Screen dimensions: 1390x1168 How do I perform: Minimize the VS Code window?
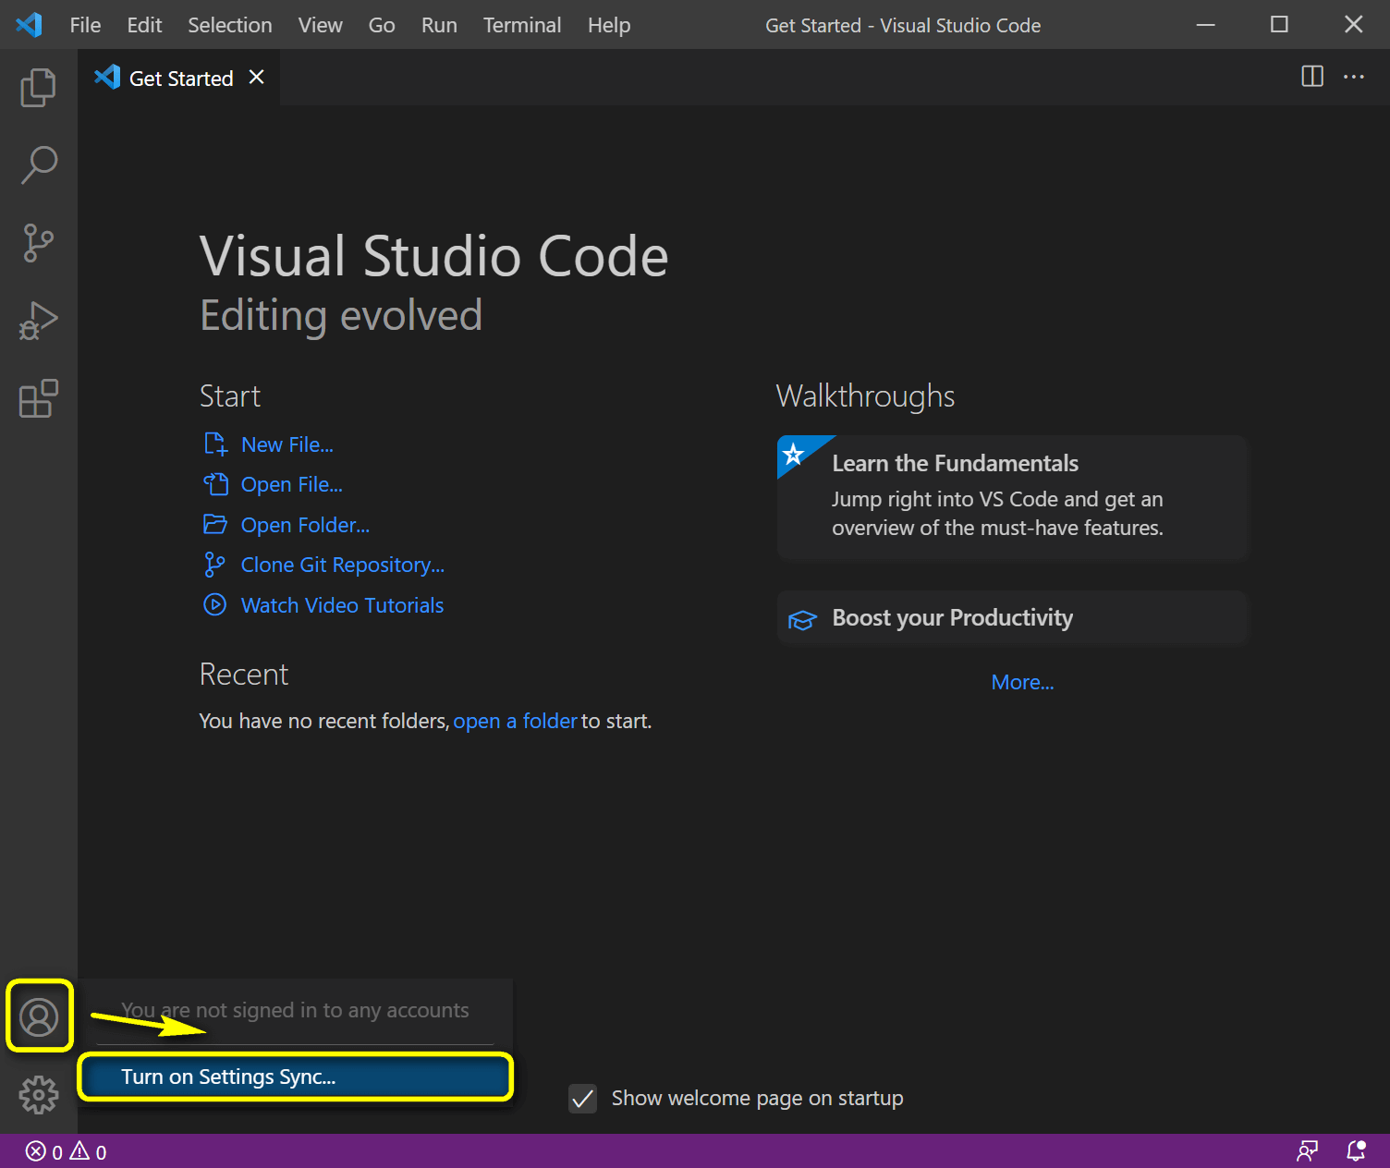(x=1205, y=24)
